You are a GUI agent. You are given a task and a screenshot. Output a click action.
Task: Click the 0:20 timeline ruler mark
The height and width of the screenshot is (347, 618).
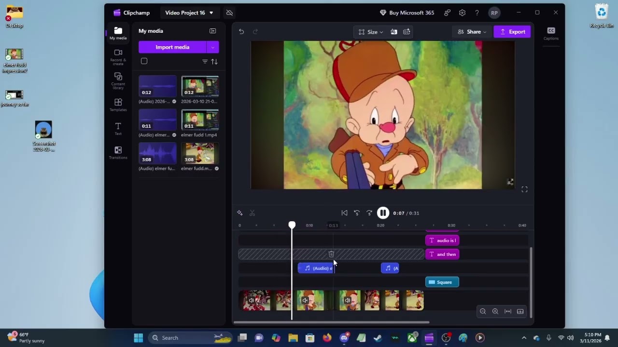click(380, 226)
